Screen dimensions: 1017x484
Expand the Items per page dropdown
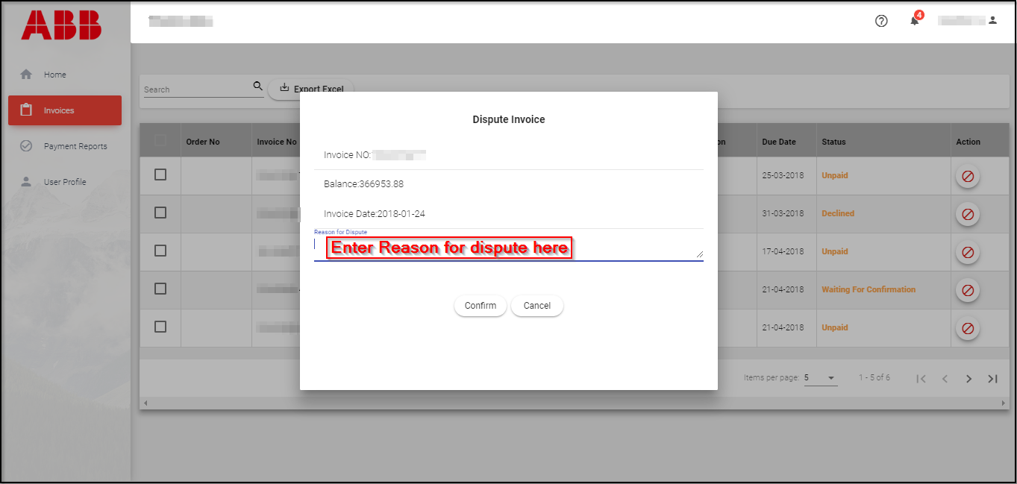[x=821, y=378]
